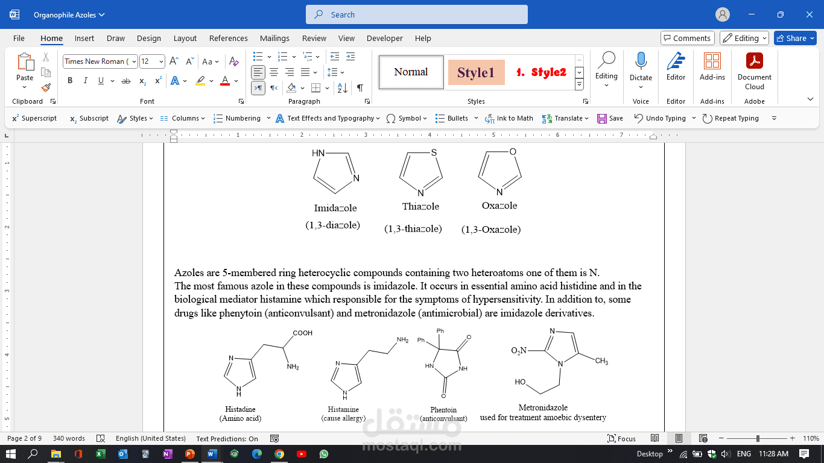Click English (United States) language indicator
Screen dimensions: 824x463
coord(151,438)
